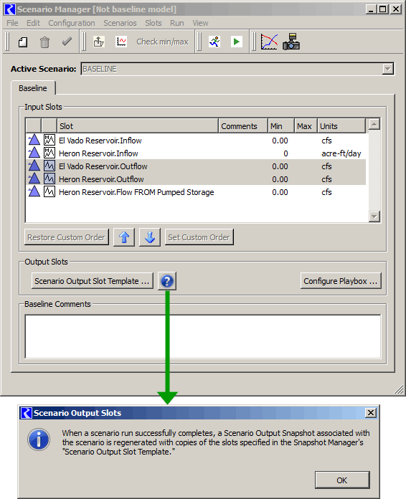
Task: Click the green play run button
Action: (x=236, y=42)
